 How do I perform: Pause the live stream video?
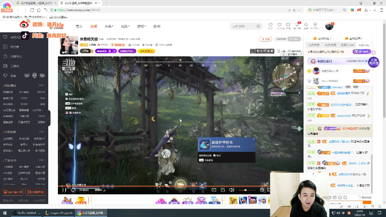coord(64,190)
